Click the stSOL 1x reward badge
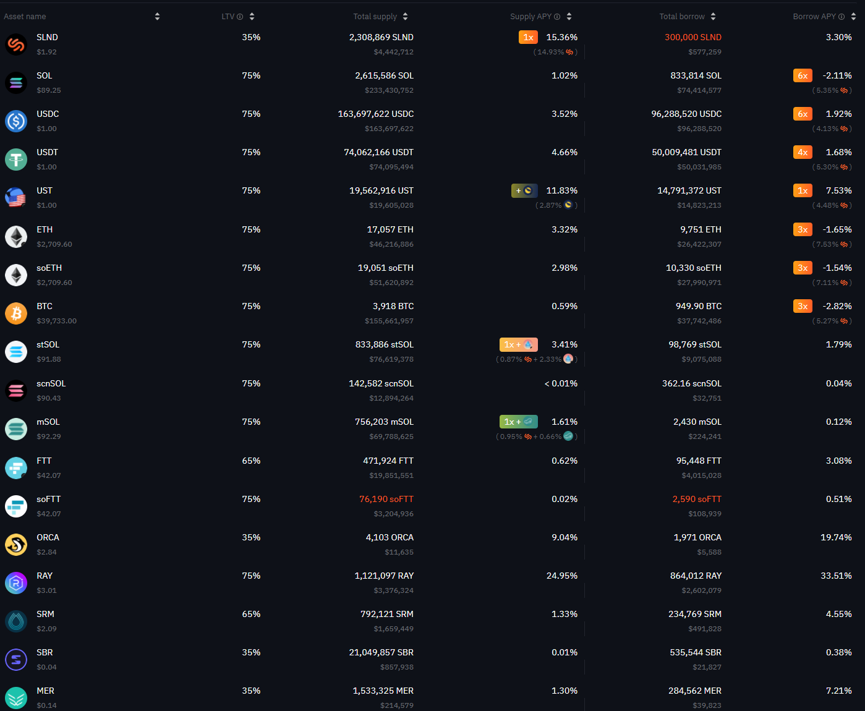The width and height of the screenshot is (865, 711). click(x=519, y=344)
